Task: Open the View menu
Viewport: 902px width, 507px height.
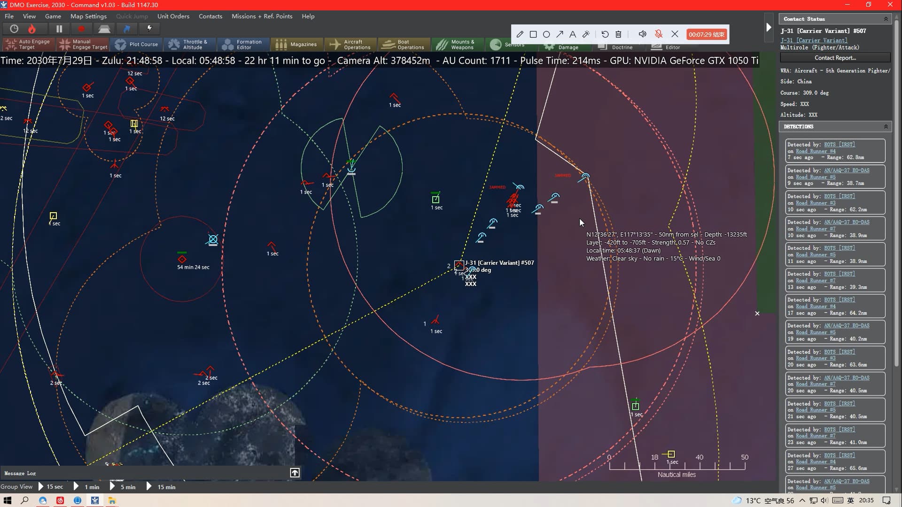Action: [29, 16]
